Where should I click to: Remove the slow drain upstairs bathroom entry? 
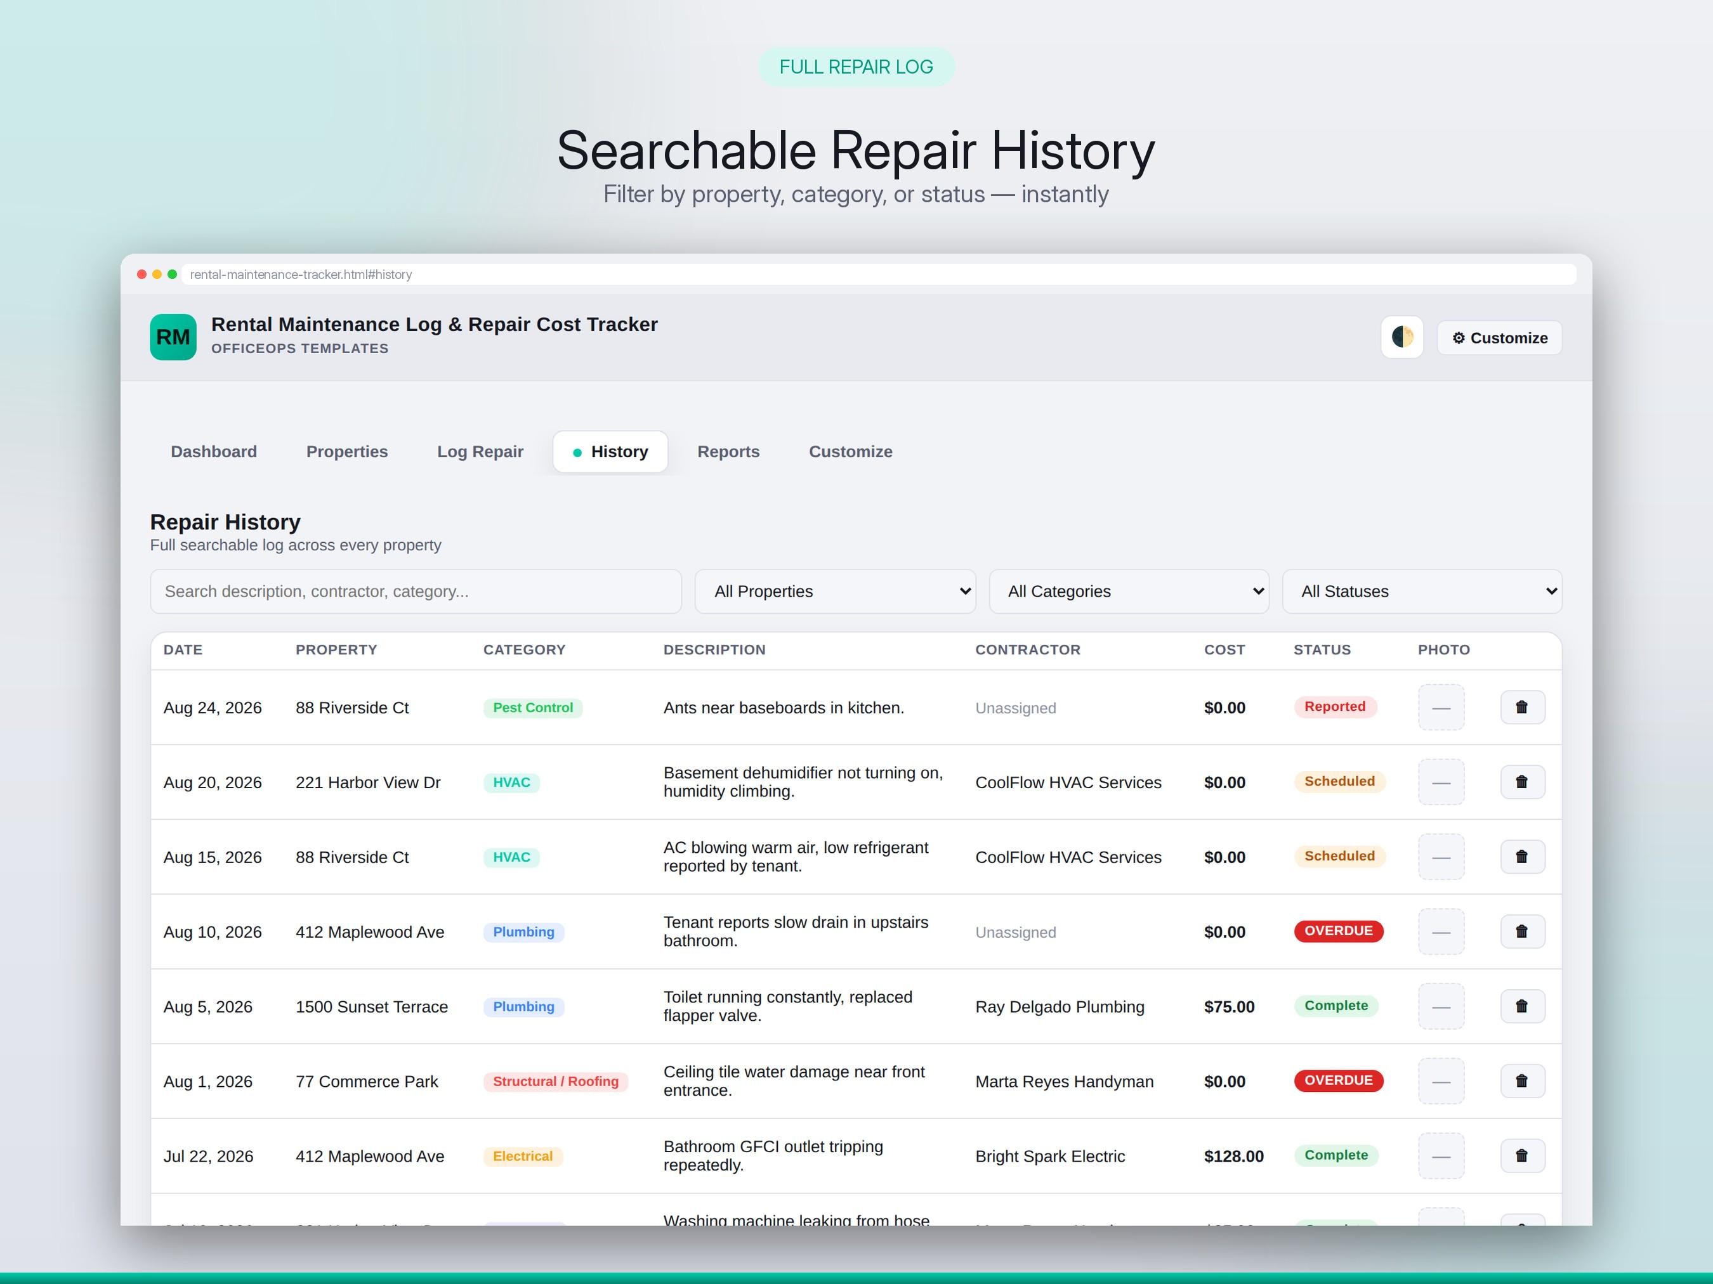(1523, 931)
